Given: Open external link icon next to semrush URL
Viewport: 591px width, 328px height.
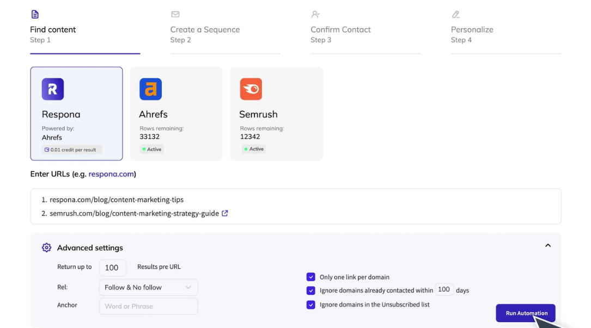Looking at the screenshot, I should click(x=224, y=213).
